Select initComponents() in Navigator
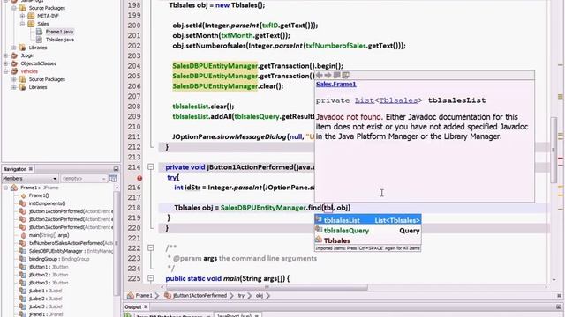Viewport: 565px width, 317px height. 47,203
